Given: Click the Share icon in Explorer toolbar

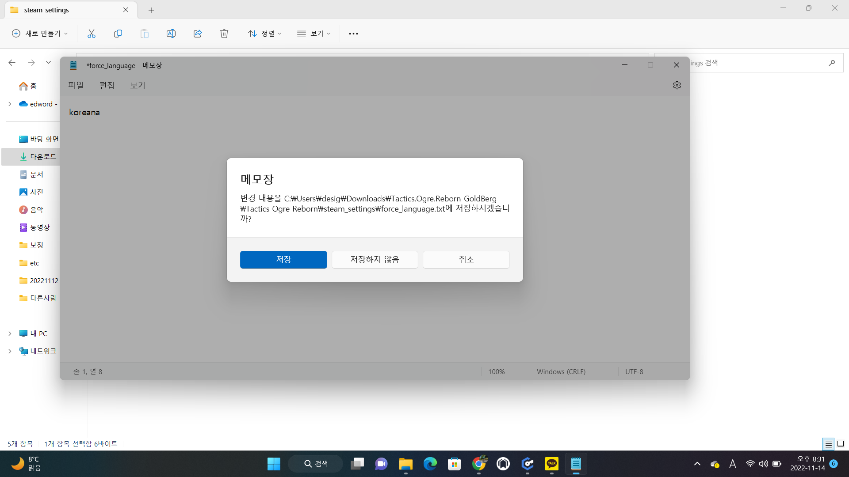Looking at the screenshot, I should coord(198,34).
